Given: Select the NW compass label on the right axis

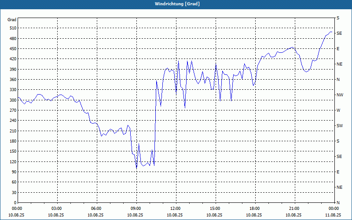Looking at the screenshot, I should click(340, 95).
